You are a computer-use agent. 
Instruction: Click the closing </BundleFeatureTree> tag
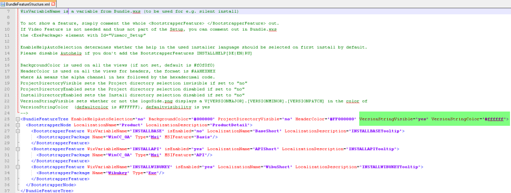click(47, 191)
